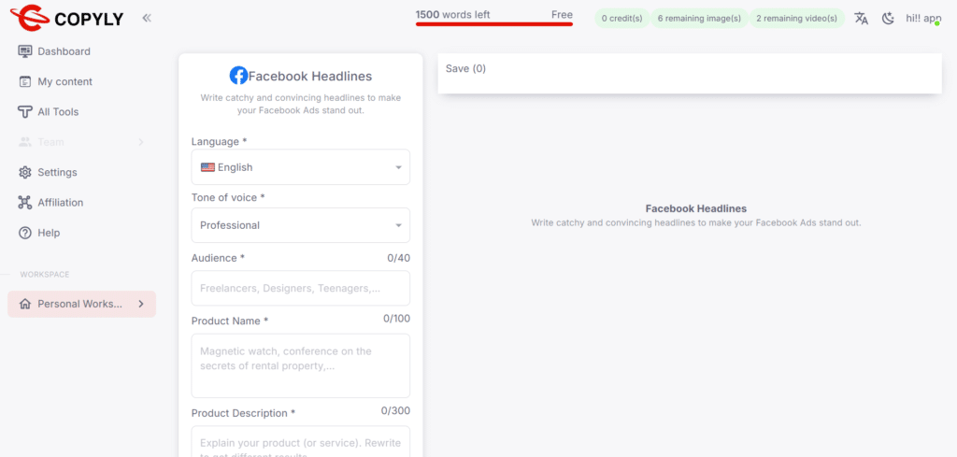Click the 6 remaining image(s) badge

point(699,19)
